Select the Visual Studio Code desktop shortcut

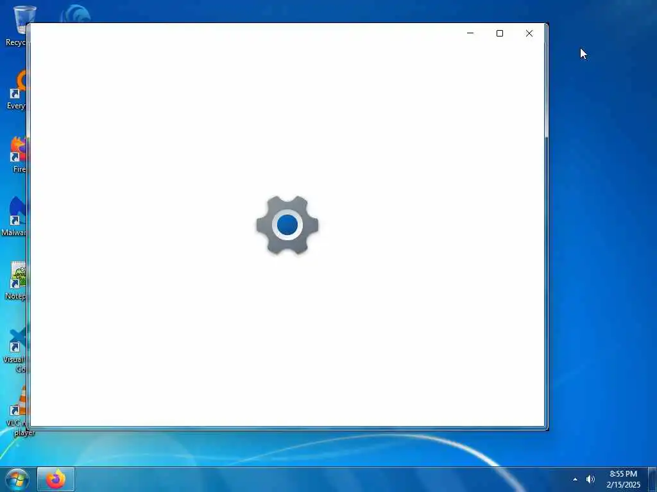15,349
